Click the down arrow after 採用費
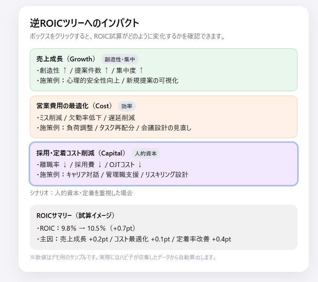 100,164
